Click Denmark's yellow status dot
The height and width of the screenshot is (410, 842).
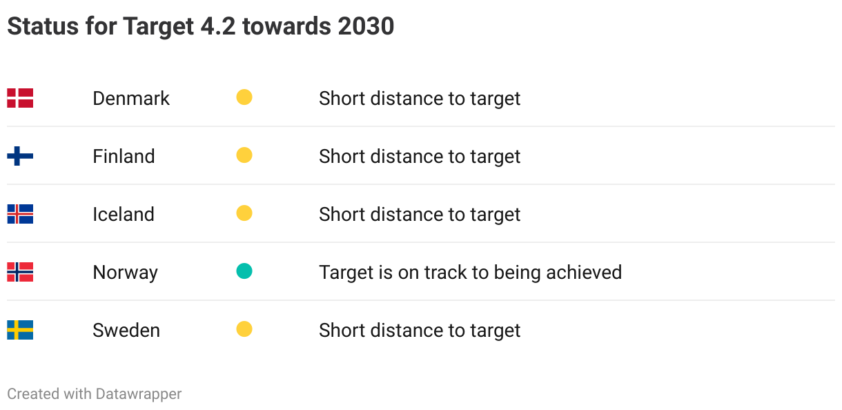pyautogui.click(x=244, y=97)
